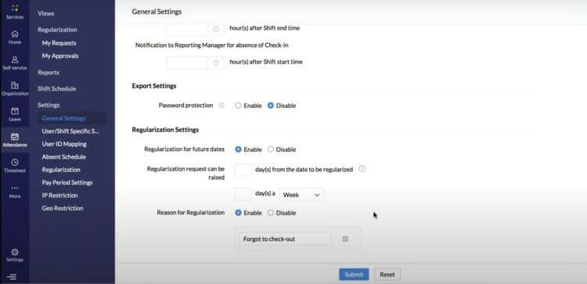Open User ID Mapping settings
The width and height of the screenshot is (587, 284).
pyautogui.click(x=64, y=144)
